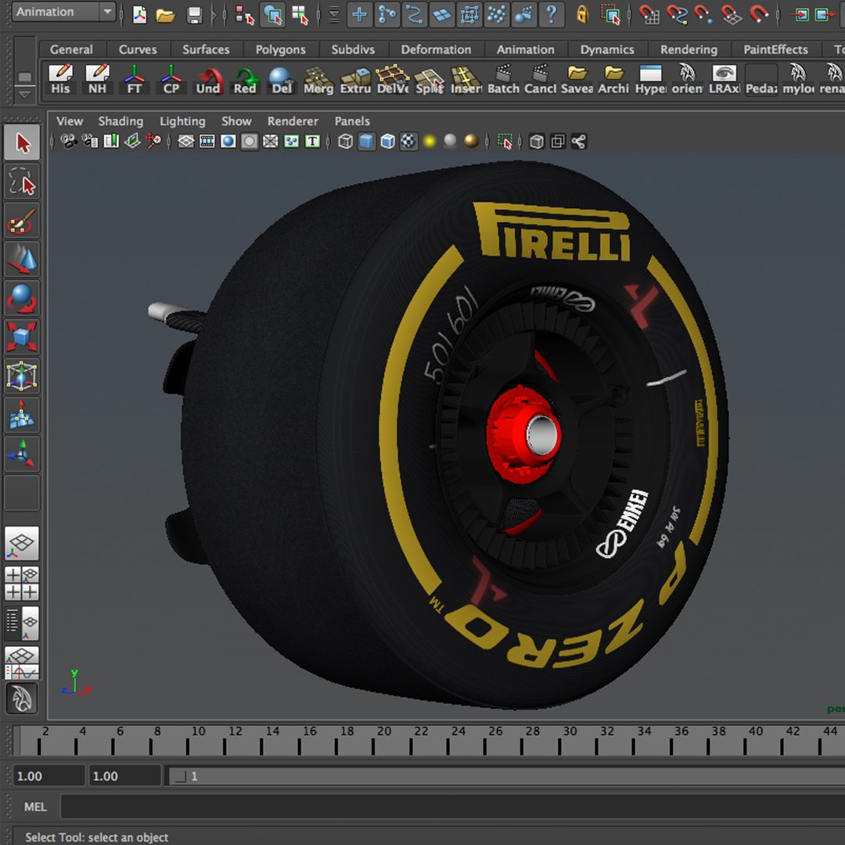
Task: Toggle the rendering selection mask
Action: point(523,15)
